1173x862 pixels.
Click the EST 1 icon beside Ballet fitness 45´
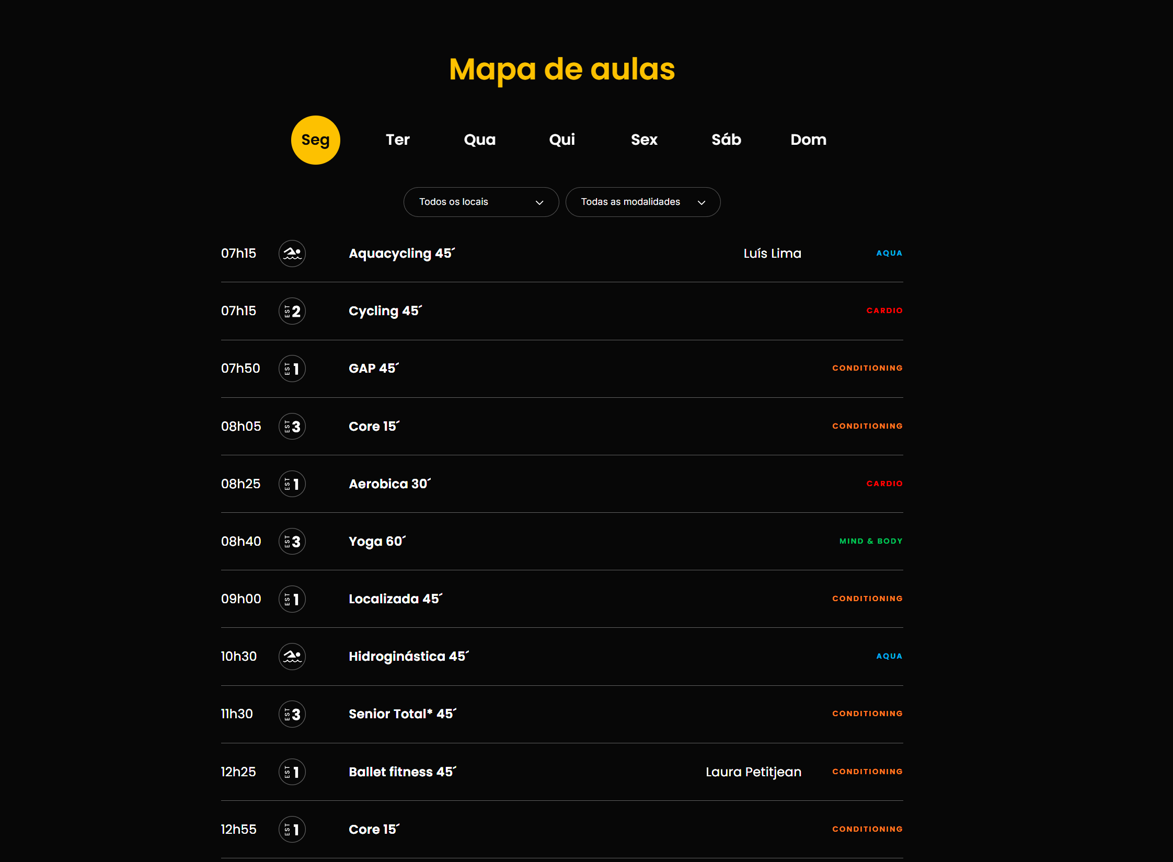click(x=292, y=772)
